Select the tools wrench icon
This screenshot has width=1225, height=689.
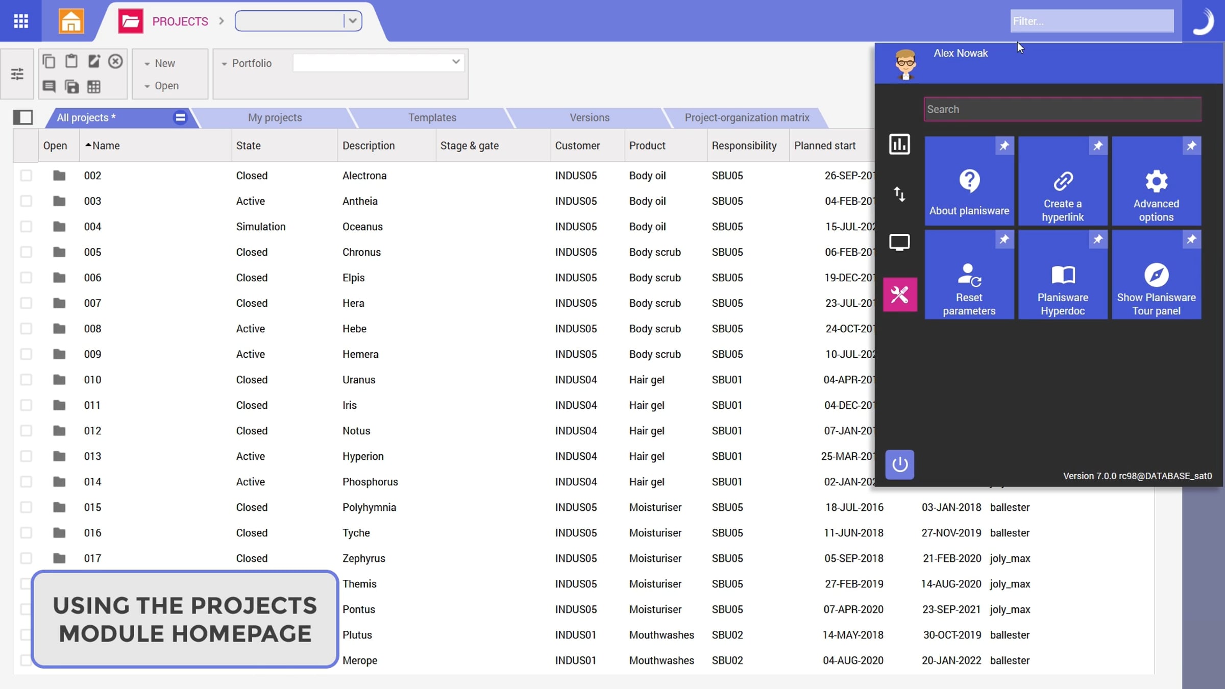coord(900,294)
